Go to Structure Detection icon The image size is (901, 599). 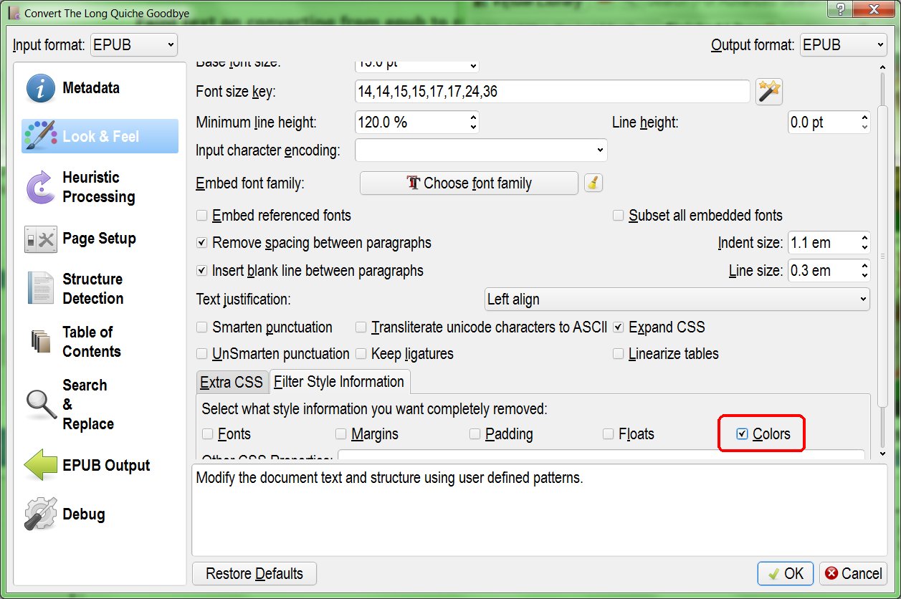[41, 289]
